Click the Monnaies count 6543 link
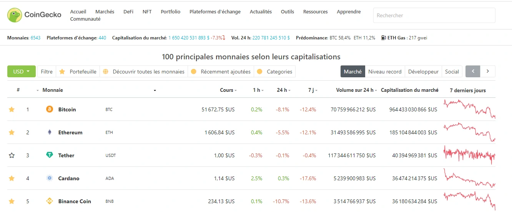512x212 pixels. [35, 38]
